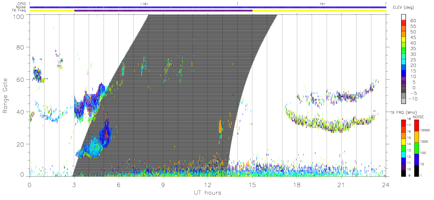
Task: Click the orange echo cluster near 13 UT
Action: pyautogui.click(x=220, y=126)
